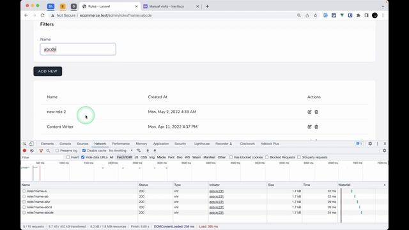
Task: Filter requests by JS
Action: click(x=136, y=157)
